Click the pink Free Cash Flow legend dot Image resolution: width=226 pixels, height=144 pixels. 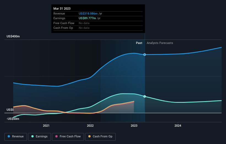point(56,136)
